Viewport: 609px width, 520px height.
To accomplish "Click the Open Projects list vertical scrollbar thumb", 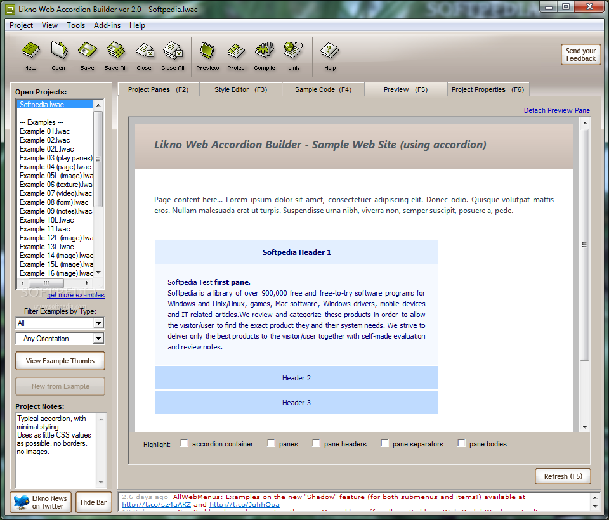I will pos(98,159).
